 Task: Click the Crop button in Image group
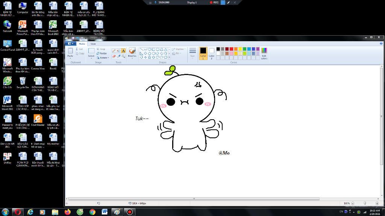(x=101, y=49)
